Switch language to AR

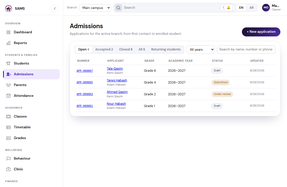tap(251, 8)
